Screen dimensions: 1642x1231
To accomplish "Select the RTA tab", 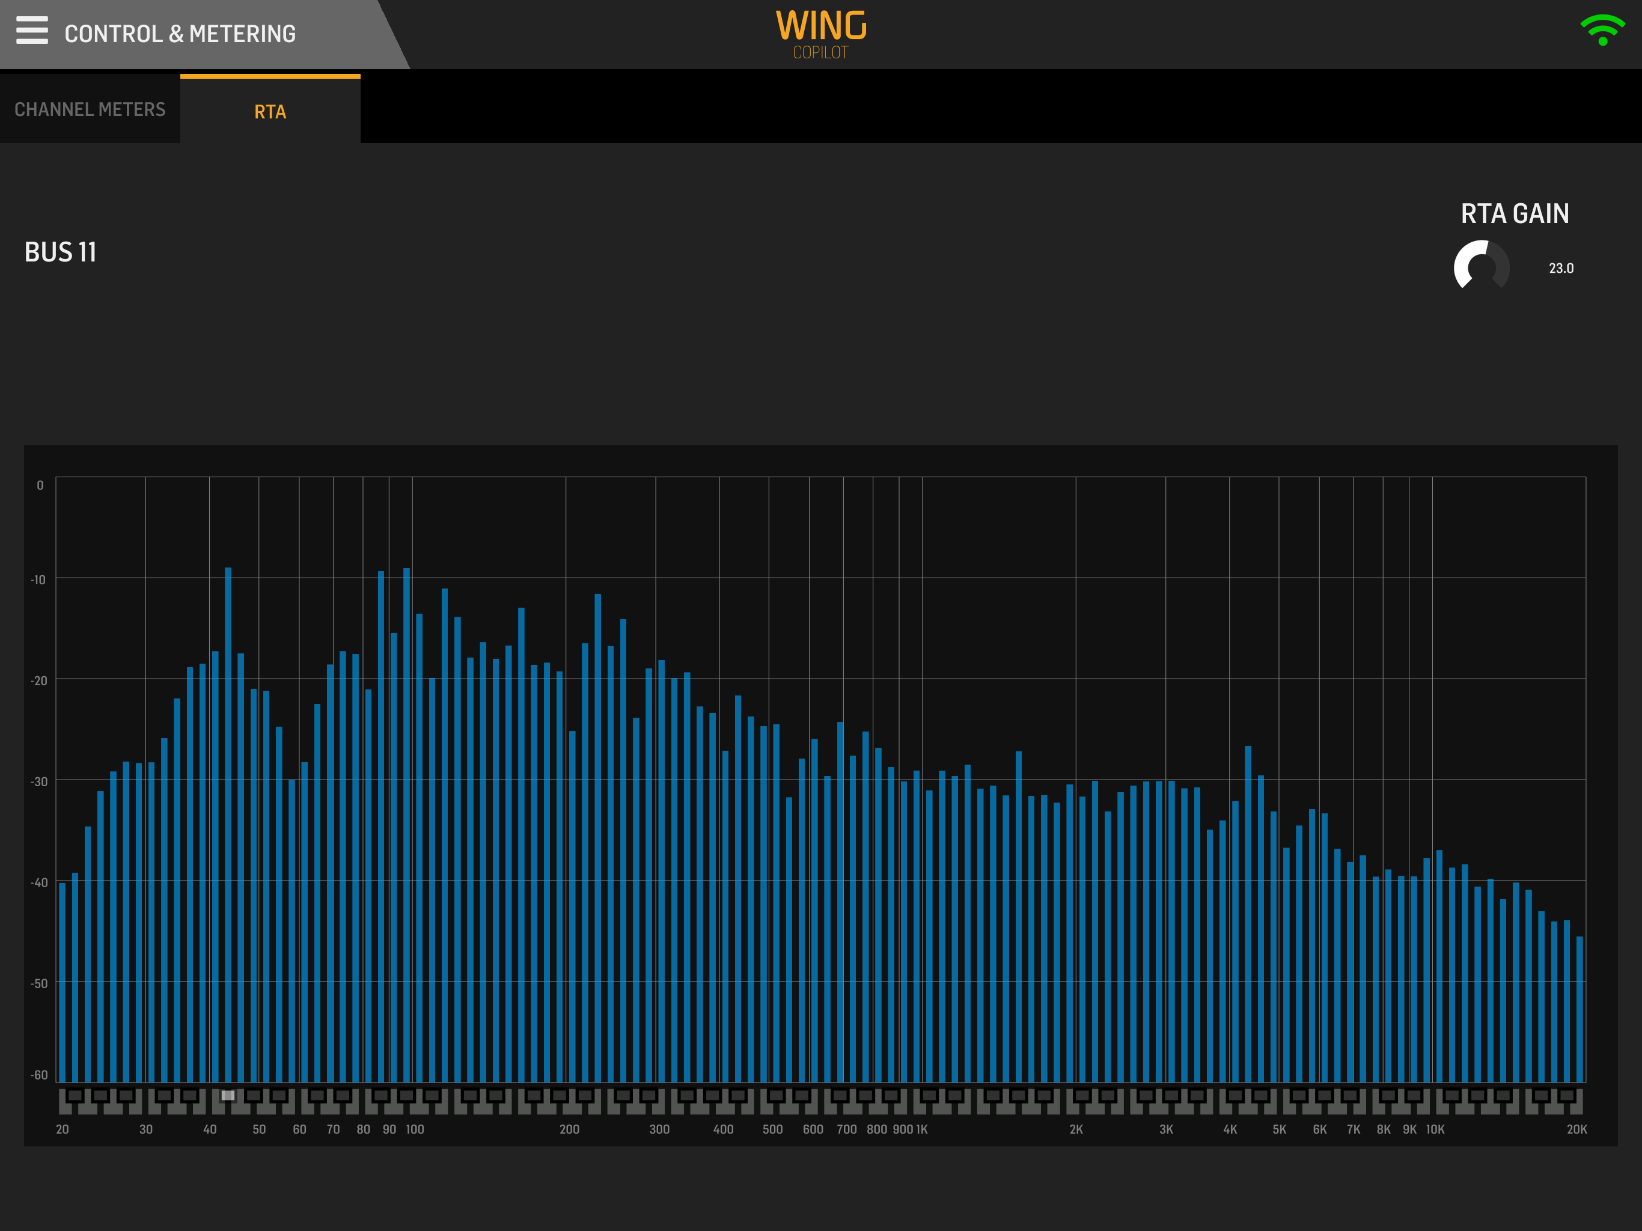I will pos(270,111).
